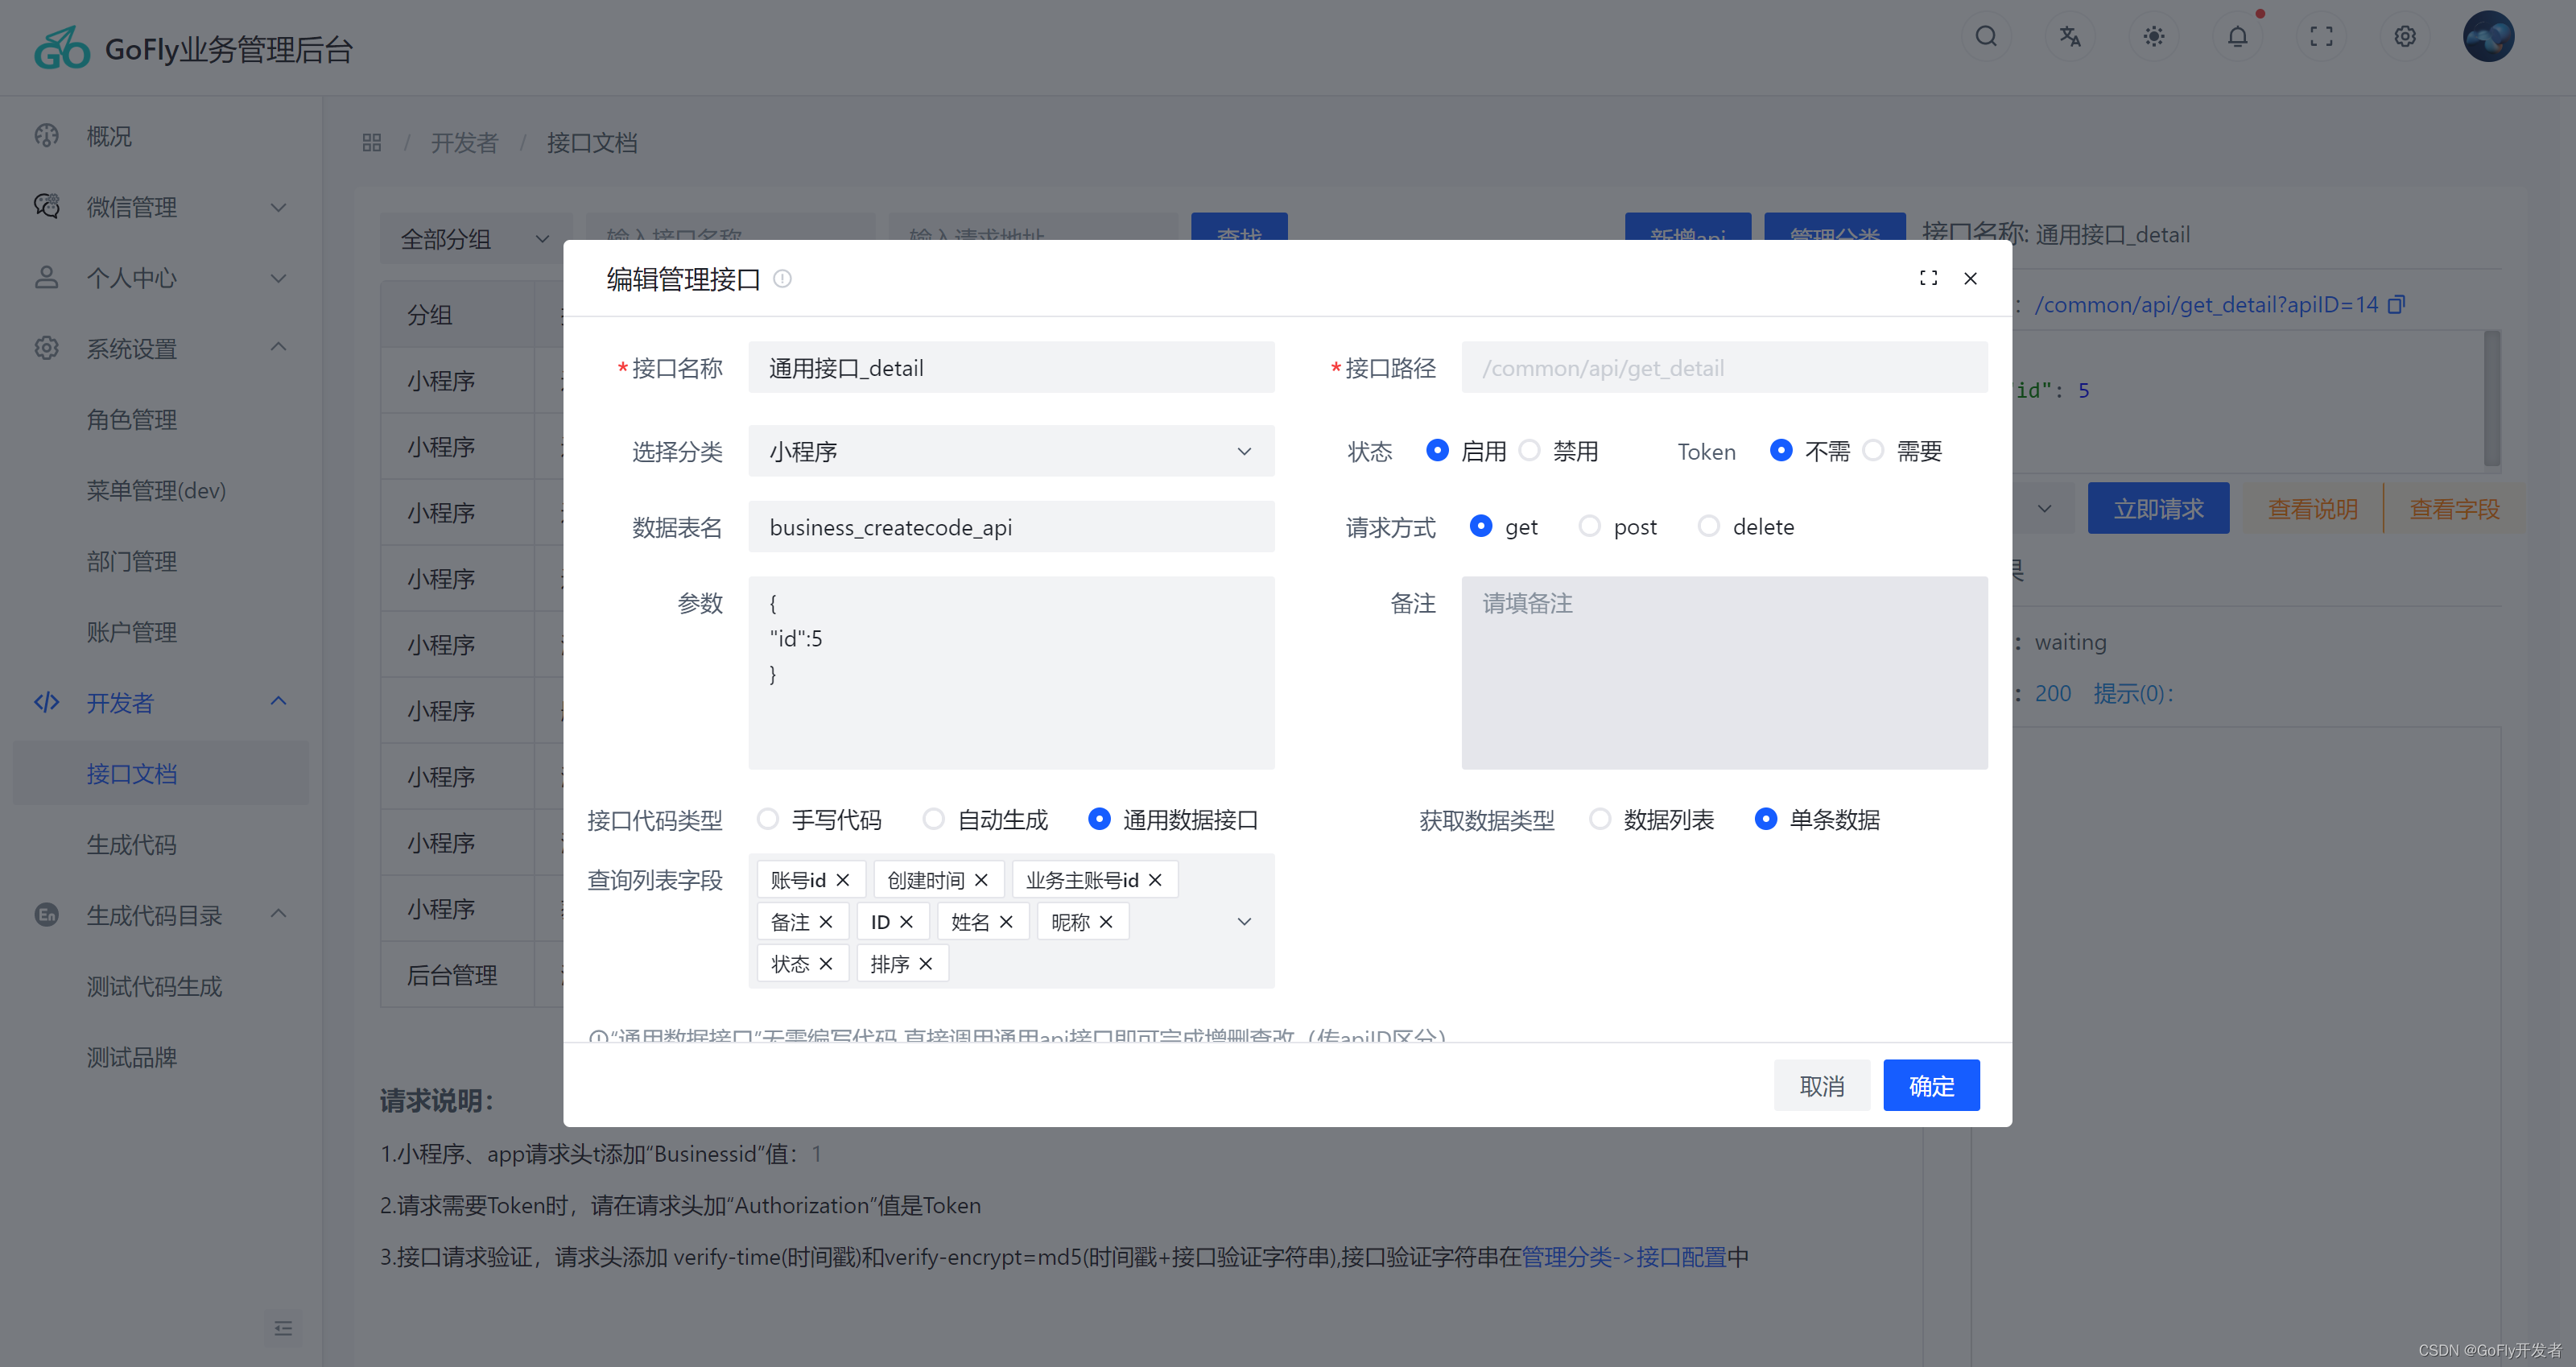2576x1367 pixels.
Task: Maximize the edit interface dialog
Action: pos(1929,278)
